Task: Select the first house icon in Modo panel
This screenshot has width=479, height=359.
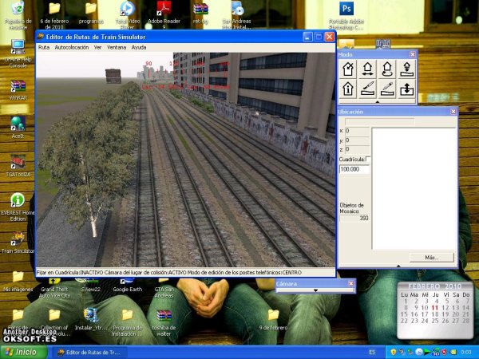Action: pyautogui.click(x=348, y=69)
